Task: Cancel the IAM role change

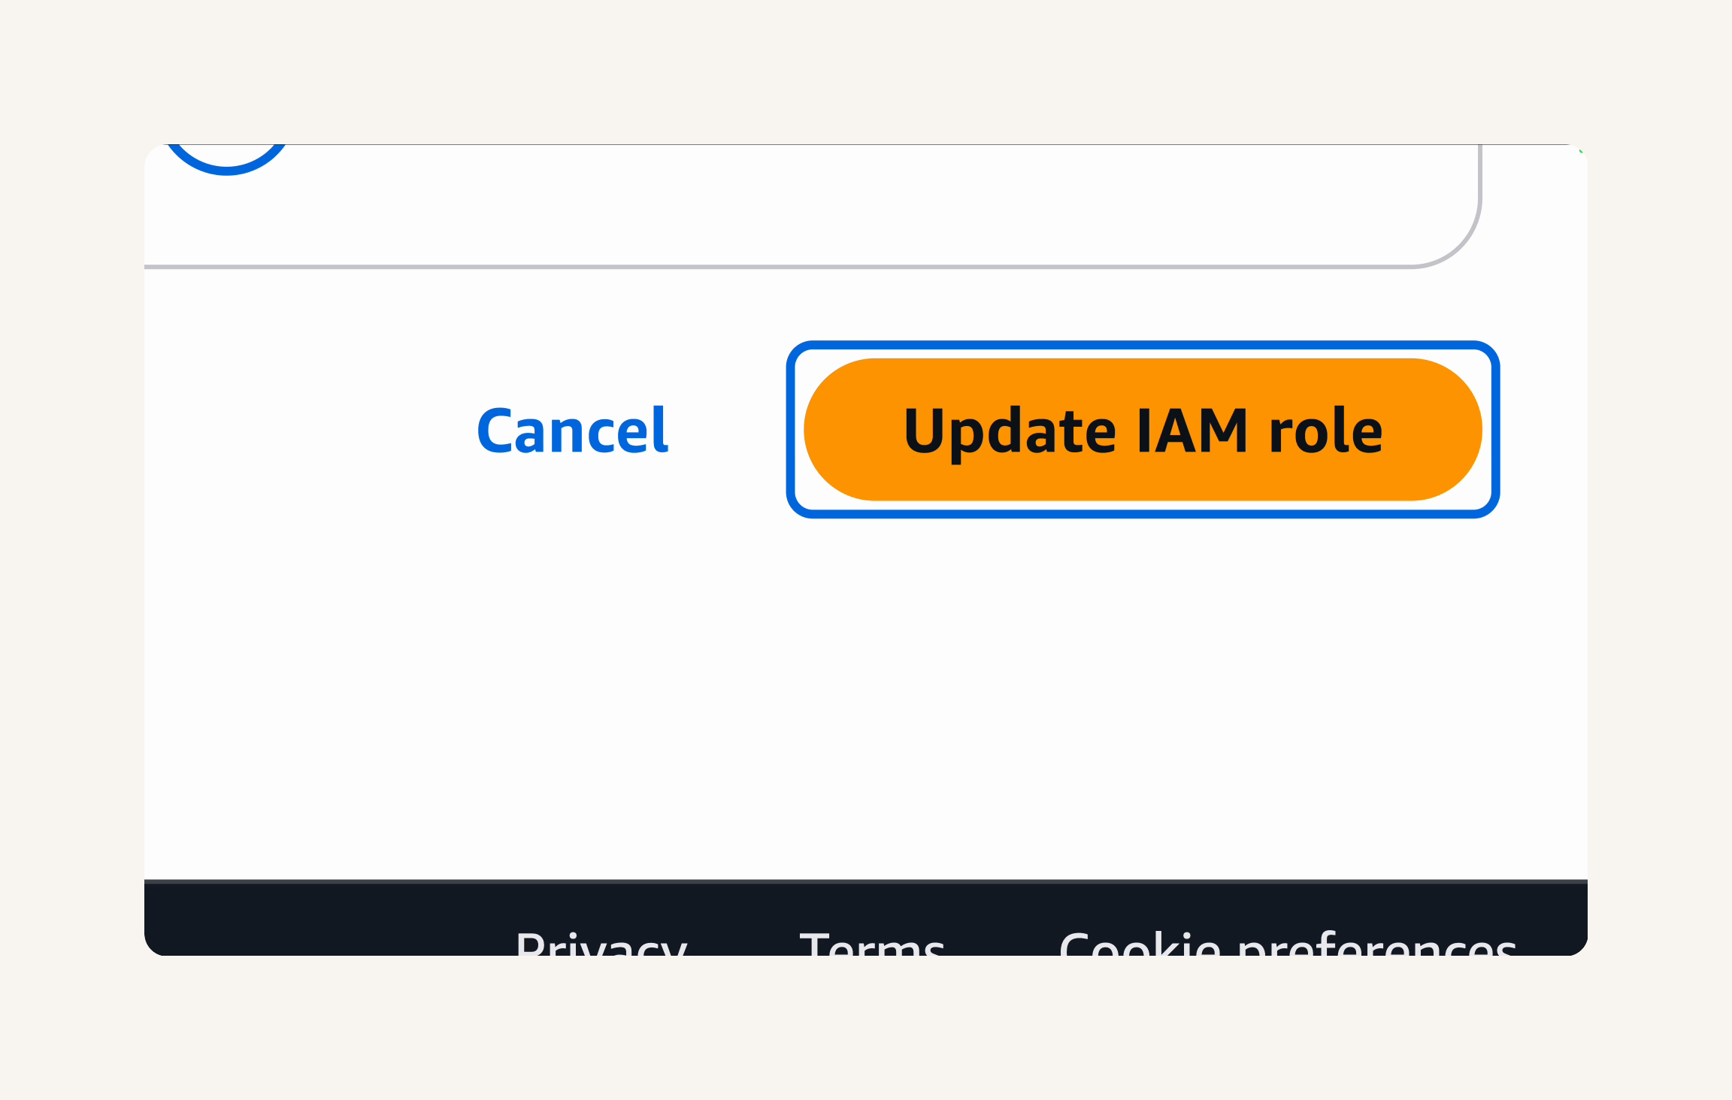Action: 573,431
